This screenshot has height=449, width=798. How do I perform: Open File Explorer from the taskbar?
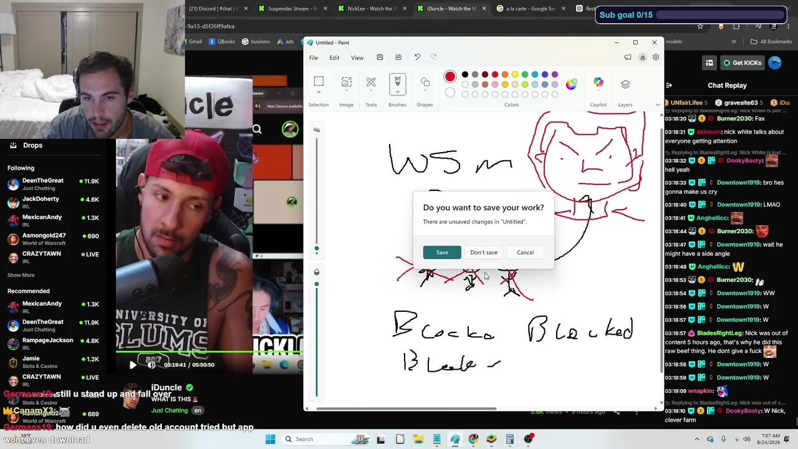click(x=418, y=439)
